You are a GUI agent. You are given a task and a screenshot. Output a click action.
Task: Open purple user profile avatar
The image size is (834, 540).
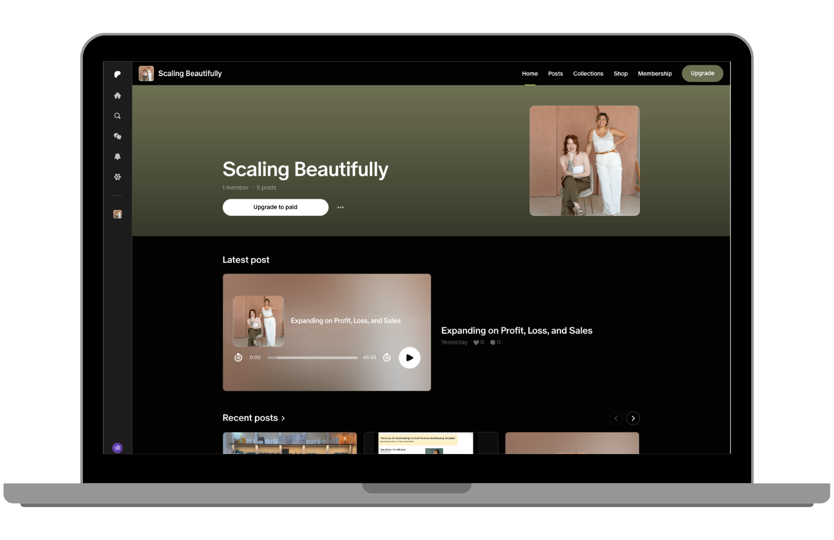coord(117,448)
